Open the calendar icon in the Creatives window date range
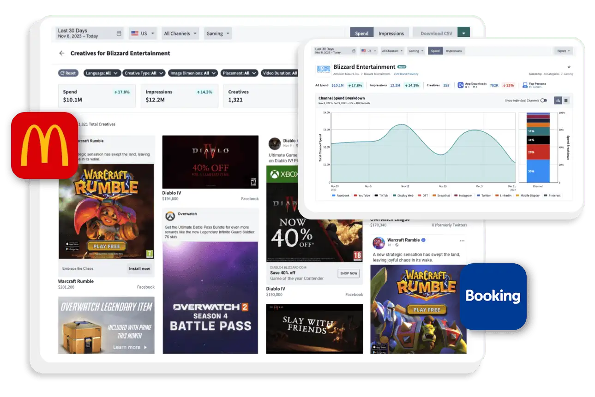 click(119, 33)
